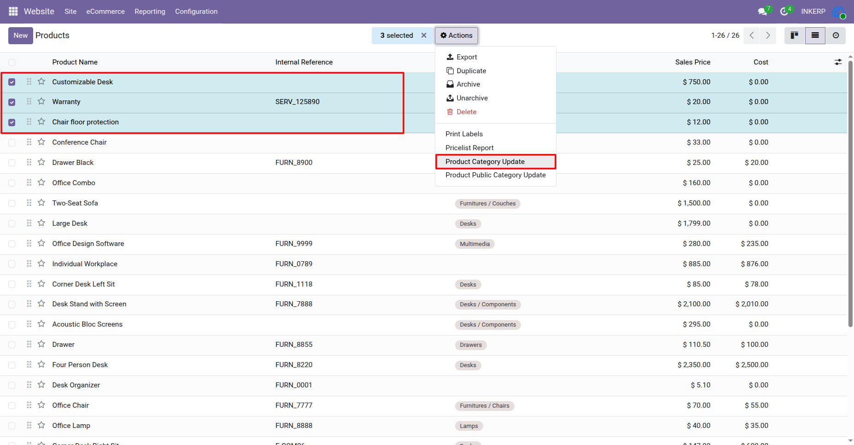Open the conversations chat icon
This screenshot has width=854, height=445.
pos(763,12)
